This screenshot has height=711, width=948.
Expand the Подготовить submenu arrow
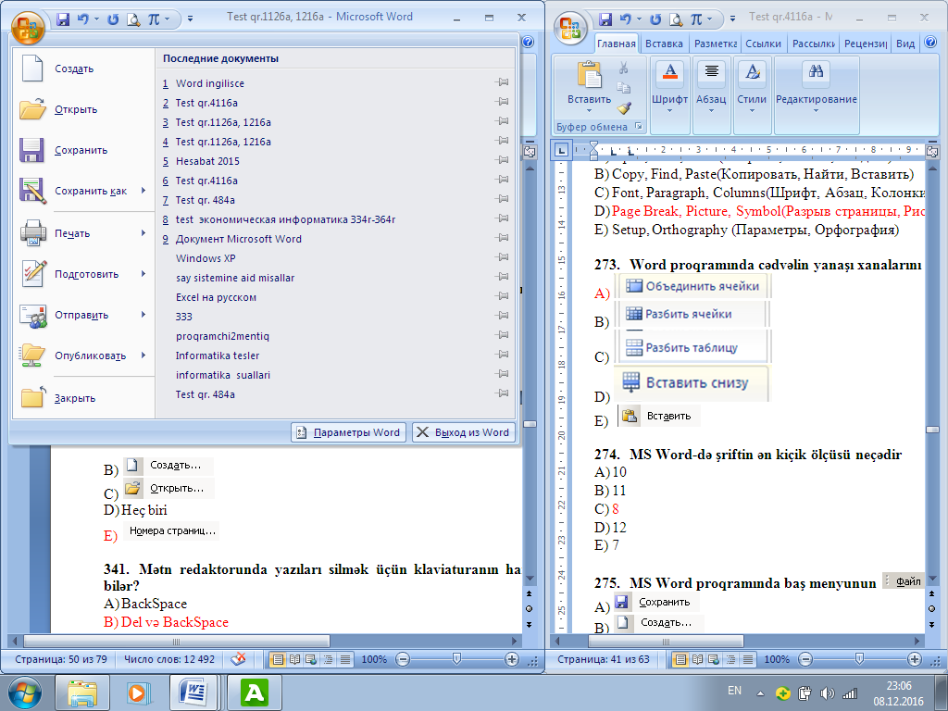[143, 274]
